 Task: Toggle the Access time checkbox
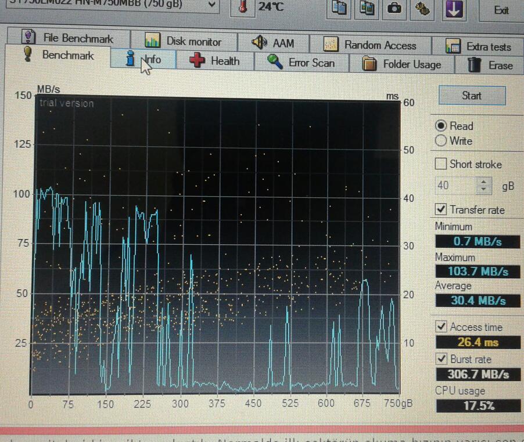(x=442, y=327)
